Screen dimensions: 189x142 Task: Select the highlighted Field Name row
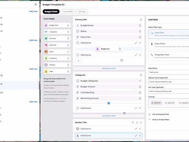tap(108, 136)
